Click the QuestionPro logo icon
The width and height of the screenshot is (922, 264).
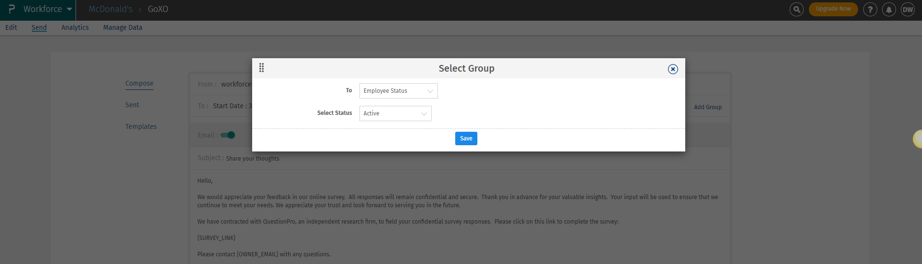(12, 9)
